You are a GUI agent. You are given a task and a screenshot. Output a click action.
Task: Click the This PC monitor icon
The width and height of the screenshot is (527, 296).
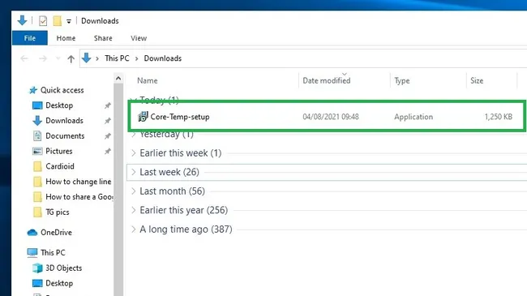(32, 253)
